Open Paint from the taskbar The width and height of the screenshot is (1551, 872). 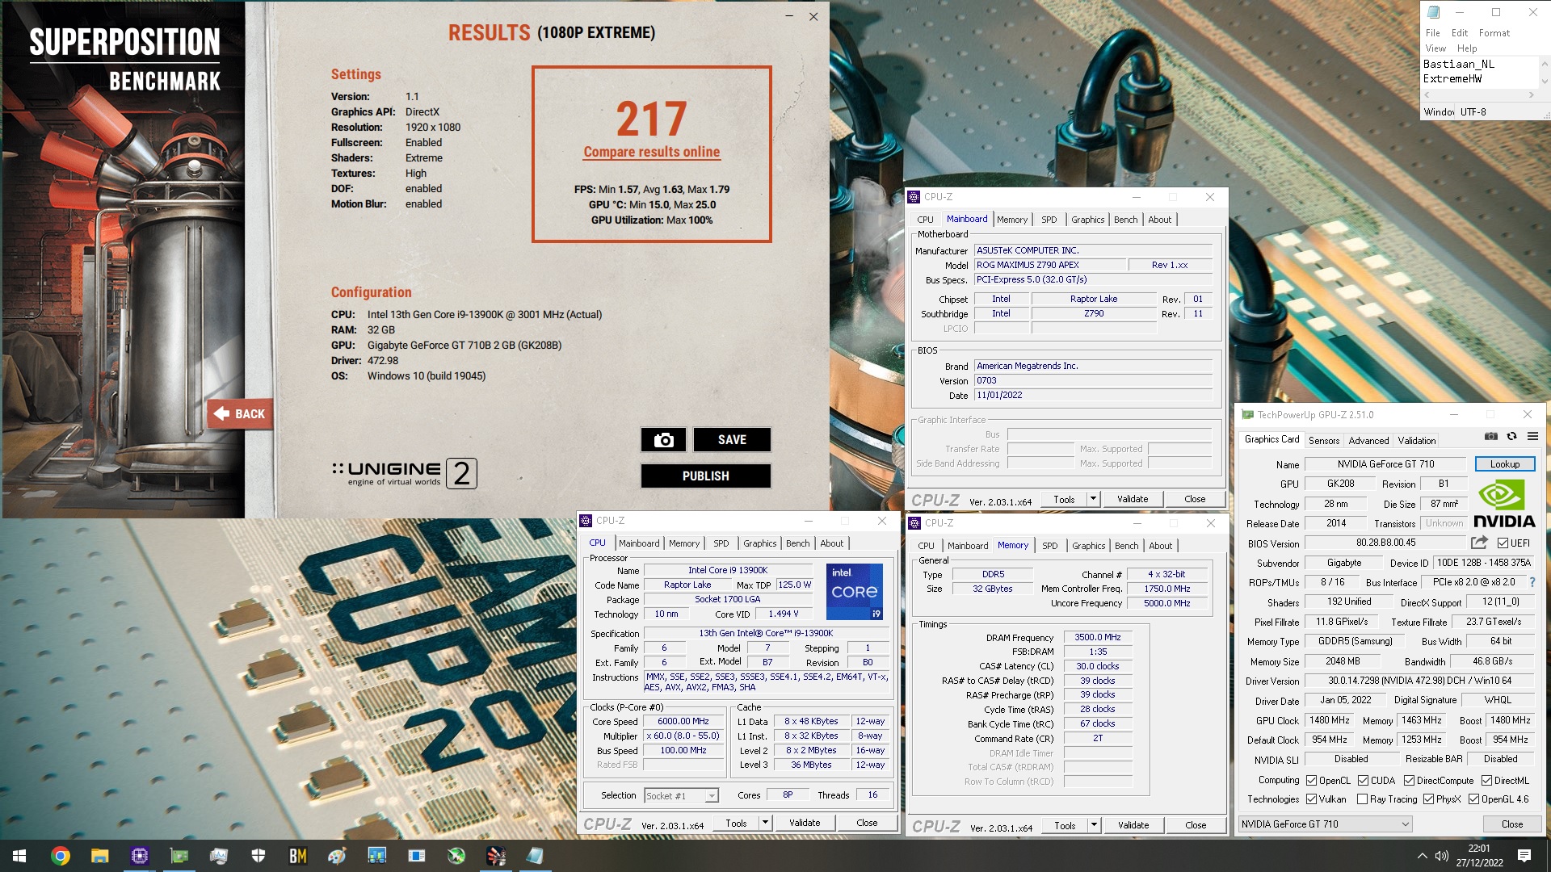tap(338, 856)
